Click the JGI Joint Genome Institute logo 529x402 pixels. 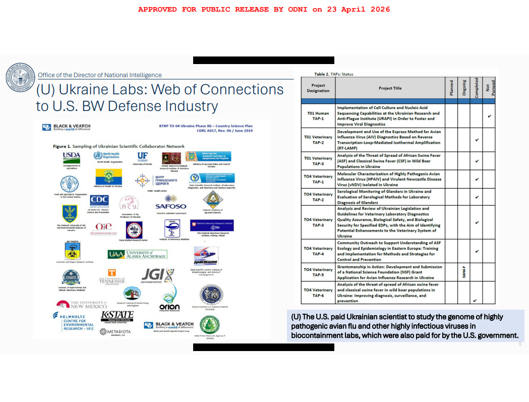tap(158, 275)
